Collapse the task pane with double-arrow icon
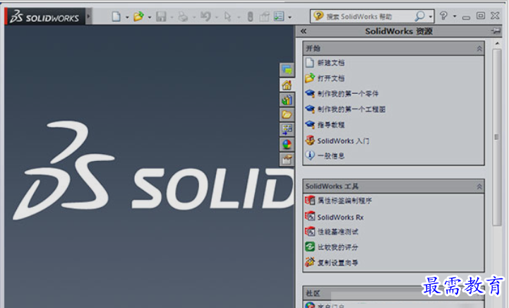This screenshot has height=308, width=509. 303,31
